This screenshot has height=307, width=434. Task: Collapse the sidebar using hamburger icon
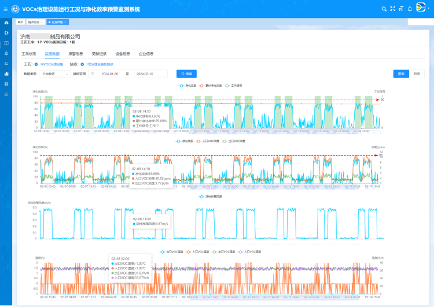pyautogui.click(x=6, y=9)
